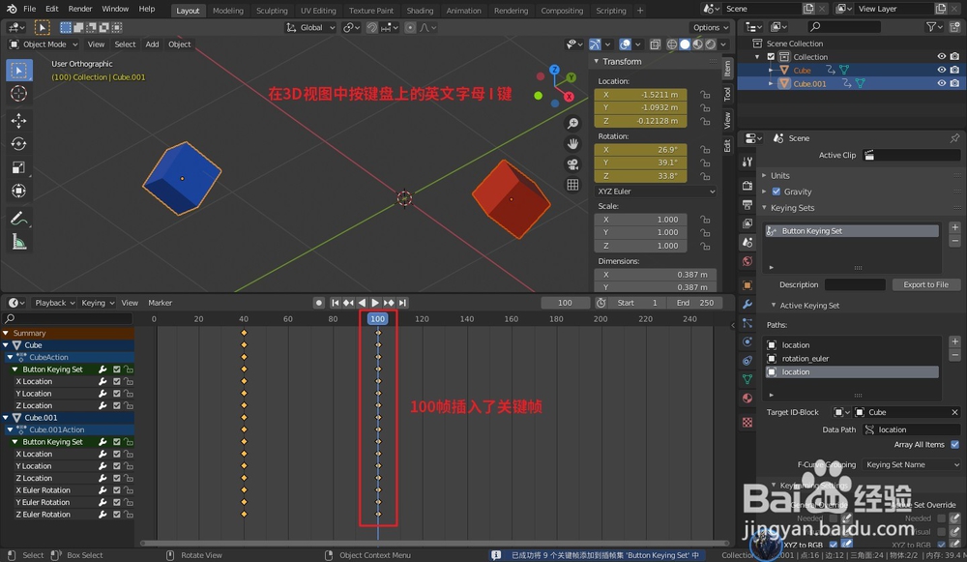This screenshot has height=562, width=967.
Task: Open the Object Mode dropdown
Action: click(44, 44)
